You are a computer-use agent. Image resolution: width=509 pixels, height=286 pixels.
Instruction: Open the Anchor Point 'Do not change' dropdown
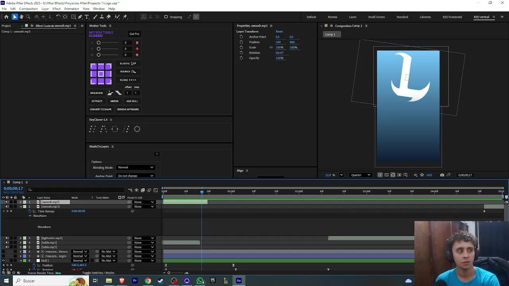click(x=136, y=176)
